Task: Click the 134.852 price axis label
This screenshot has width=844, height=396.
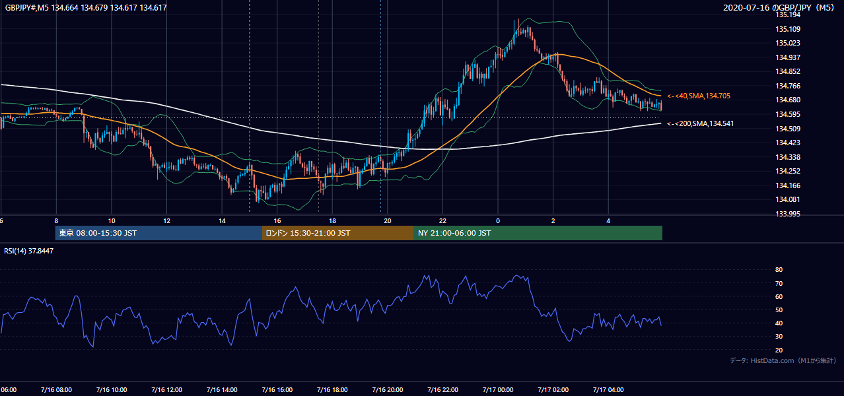Action: (788, 72)
